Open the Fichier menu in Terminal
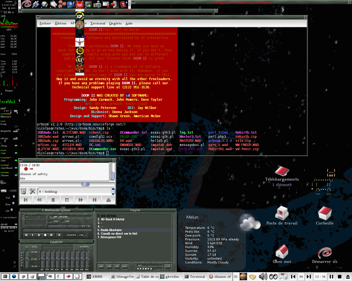This screenshot has width=352, height=281. 45,23
